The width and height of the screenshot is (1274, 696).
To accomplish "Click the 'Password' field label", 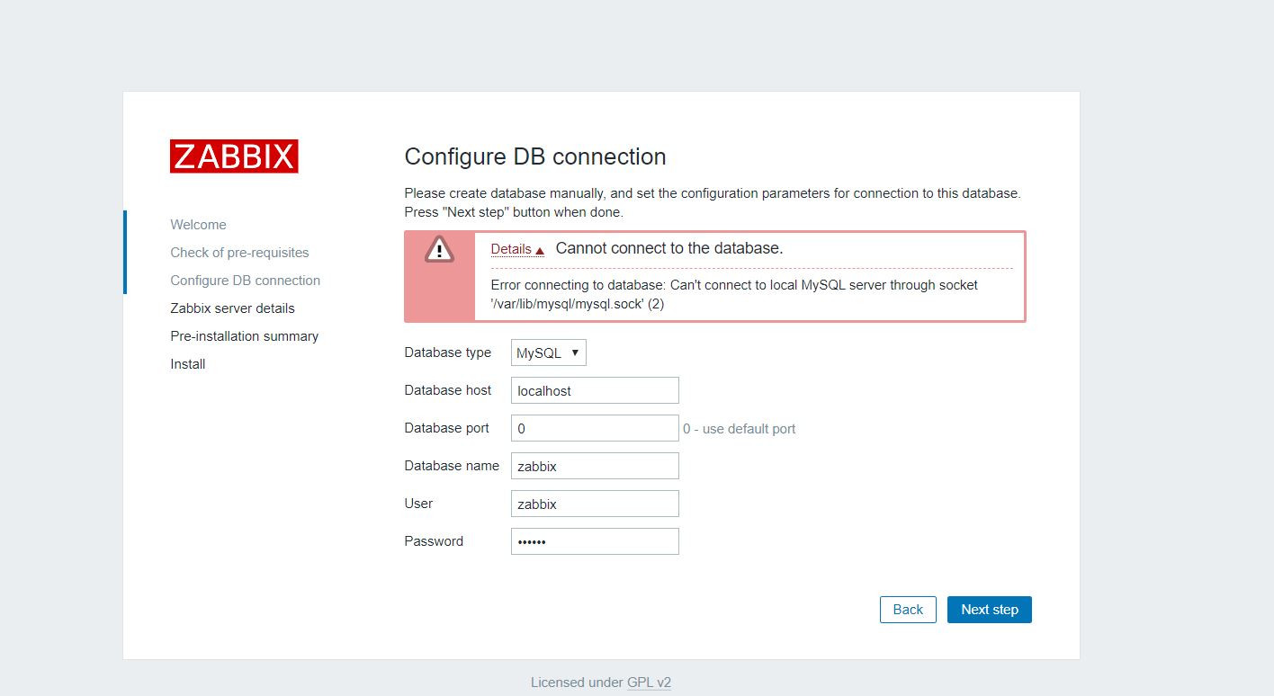I will (x=434, y=541).
